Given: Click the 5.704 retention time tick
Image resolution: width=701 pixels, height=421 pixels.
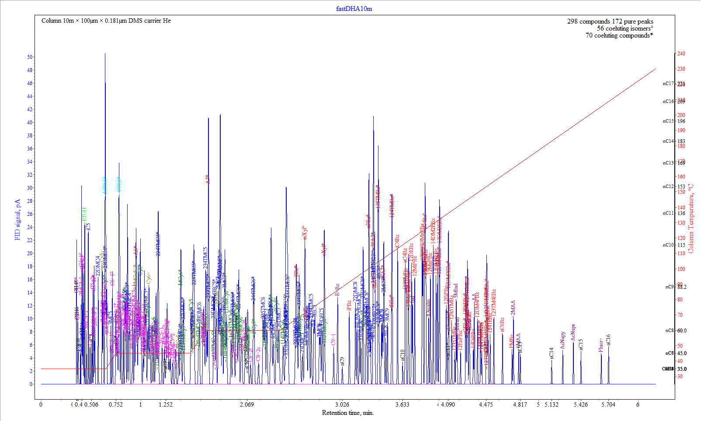Looking at the screenshot, I should [608, 404].
